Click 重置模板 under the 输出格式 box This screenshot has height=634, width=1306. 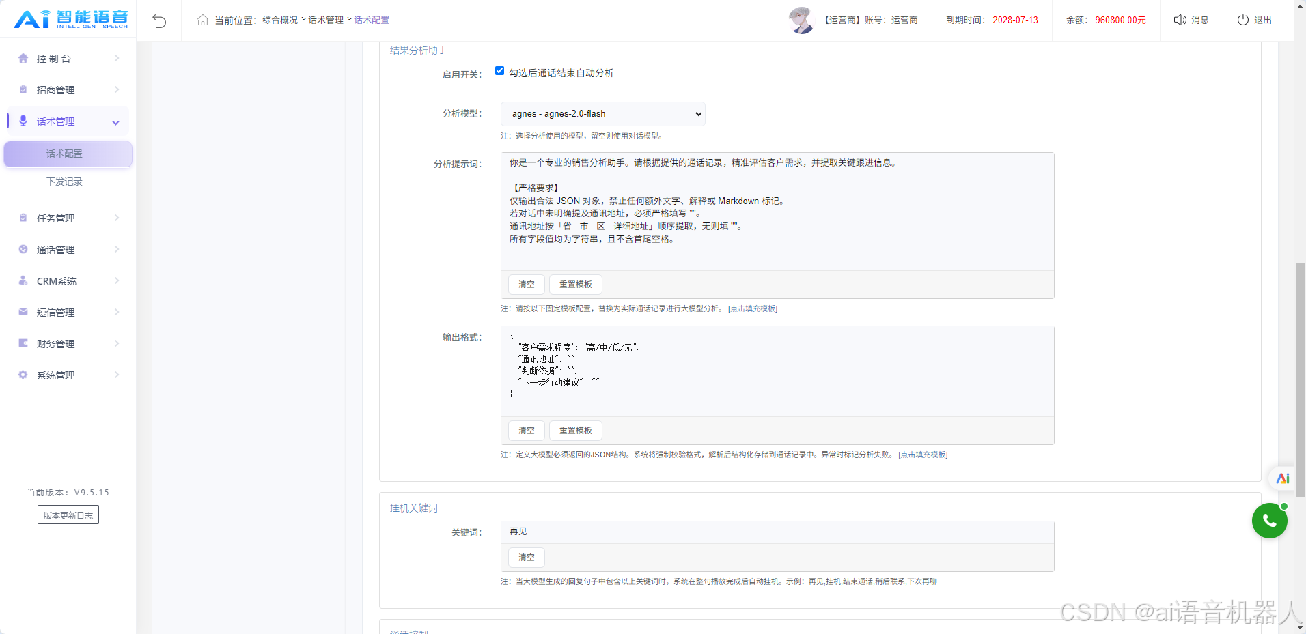(576, 431)
